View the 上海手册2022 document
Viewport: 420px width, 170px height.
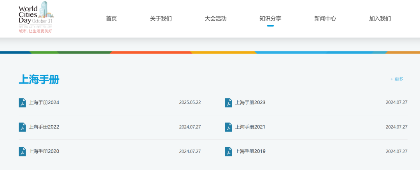click(44, 127)
